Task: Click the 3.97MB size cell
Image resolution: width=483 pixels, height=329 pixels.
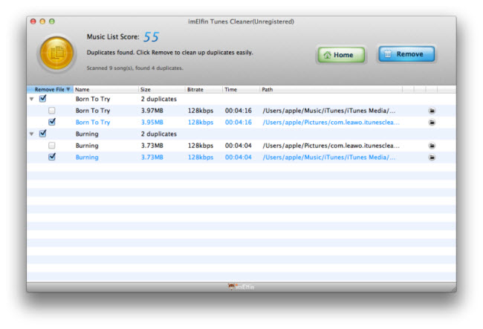Action: pos(152,111)
